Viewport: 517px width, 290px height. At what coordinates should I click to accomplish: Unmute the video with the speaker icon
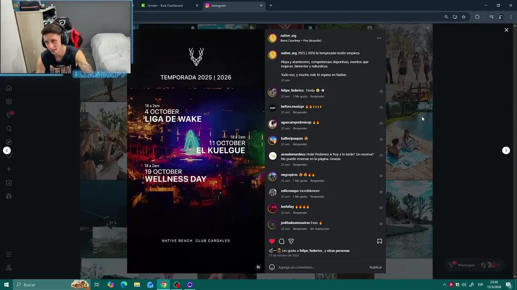click(258, 267)
